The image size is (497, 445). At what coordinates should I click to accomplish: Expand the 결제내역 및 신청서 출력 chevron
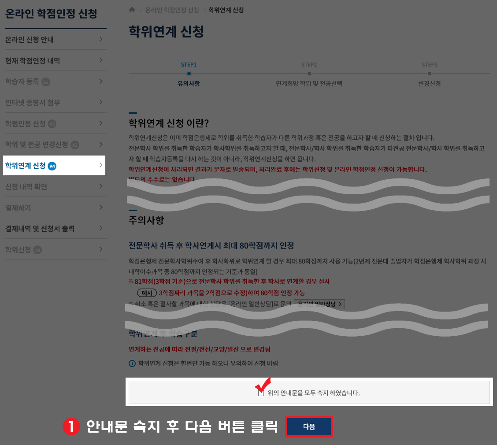[101, 228]
